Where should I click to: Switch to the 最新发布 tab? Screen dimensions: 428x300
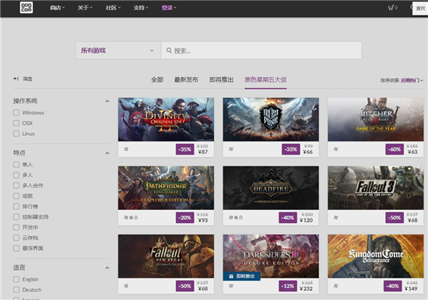(186, 79)
